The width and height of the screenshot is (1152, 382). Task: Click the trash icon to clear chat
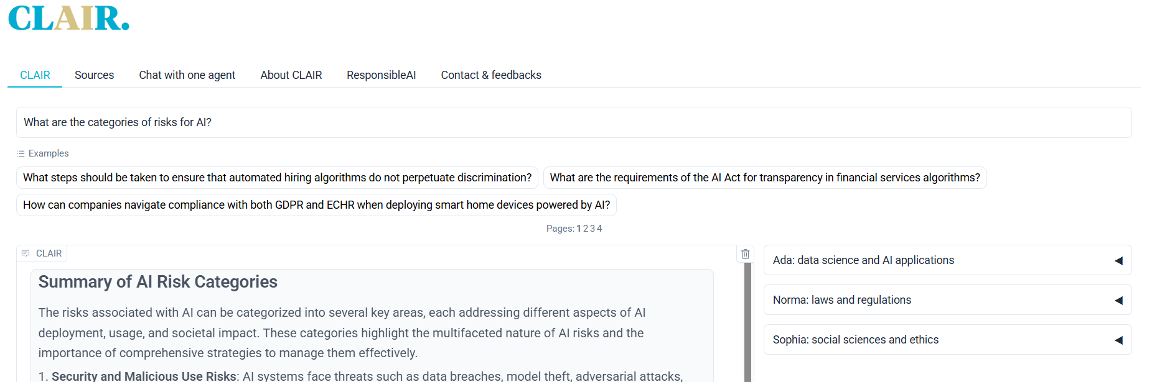click(x=745, y=254)
